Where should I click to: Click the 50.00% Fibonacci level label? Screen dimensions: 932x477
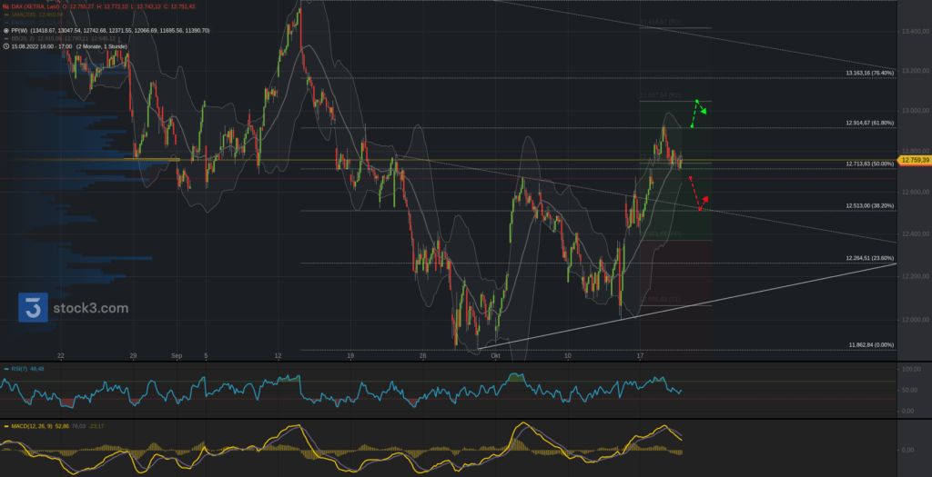tap(868, 164)
